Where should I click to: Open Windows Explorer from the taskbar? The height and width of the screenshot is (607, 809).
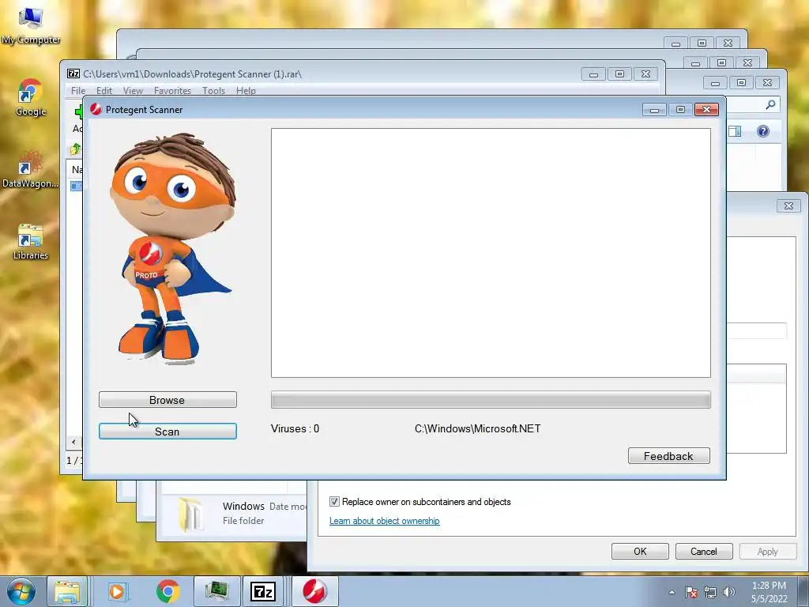coord(68,591)
